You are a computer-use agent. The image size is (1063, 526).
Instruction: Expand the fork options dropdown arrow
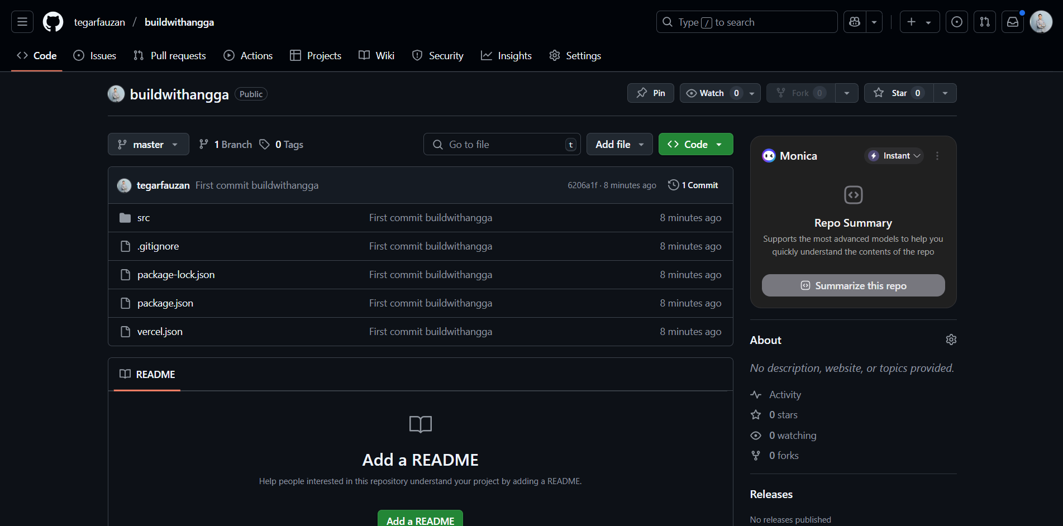(x=847, y=93)
